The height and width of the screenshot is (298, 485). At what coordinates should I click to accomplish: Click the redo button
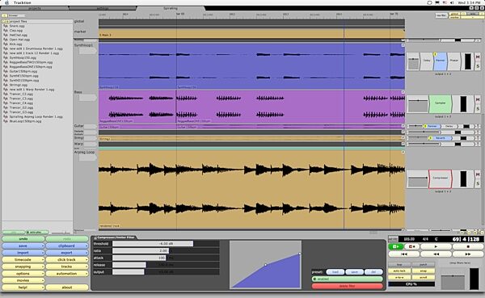67,239
